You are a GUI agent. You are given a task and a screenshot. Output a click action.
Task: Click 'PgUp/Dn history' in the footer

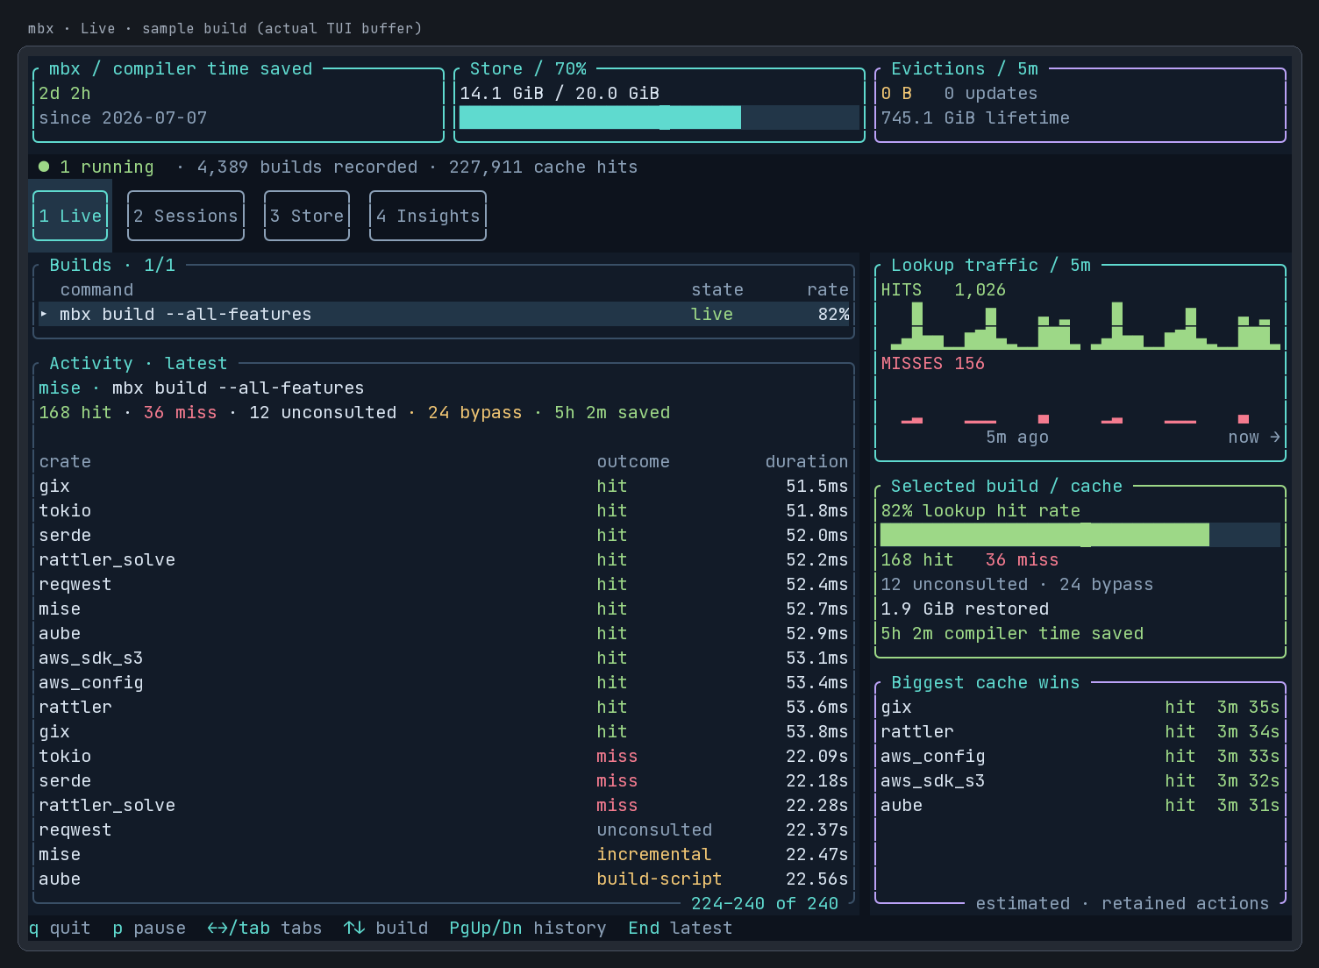point(528,928)
